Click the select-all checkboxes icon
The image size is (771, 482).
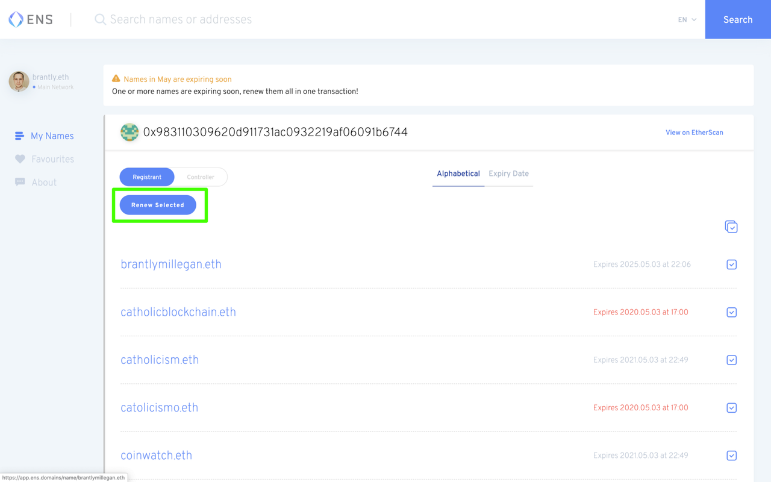(731, 227)
